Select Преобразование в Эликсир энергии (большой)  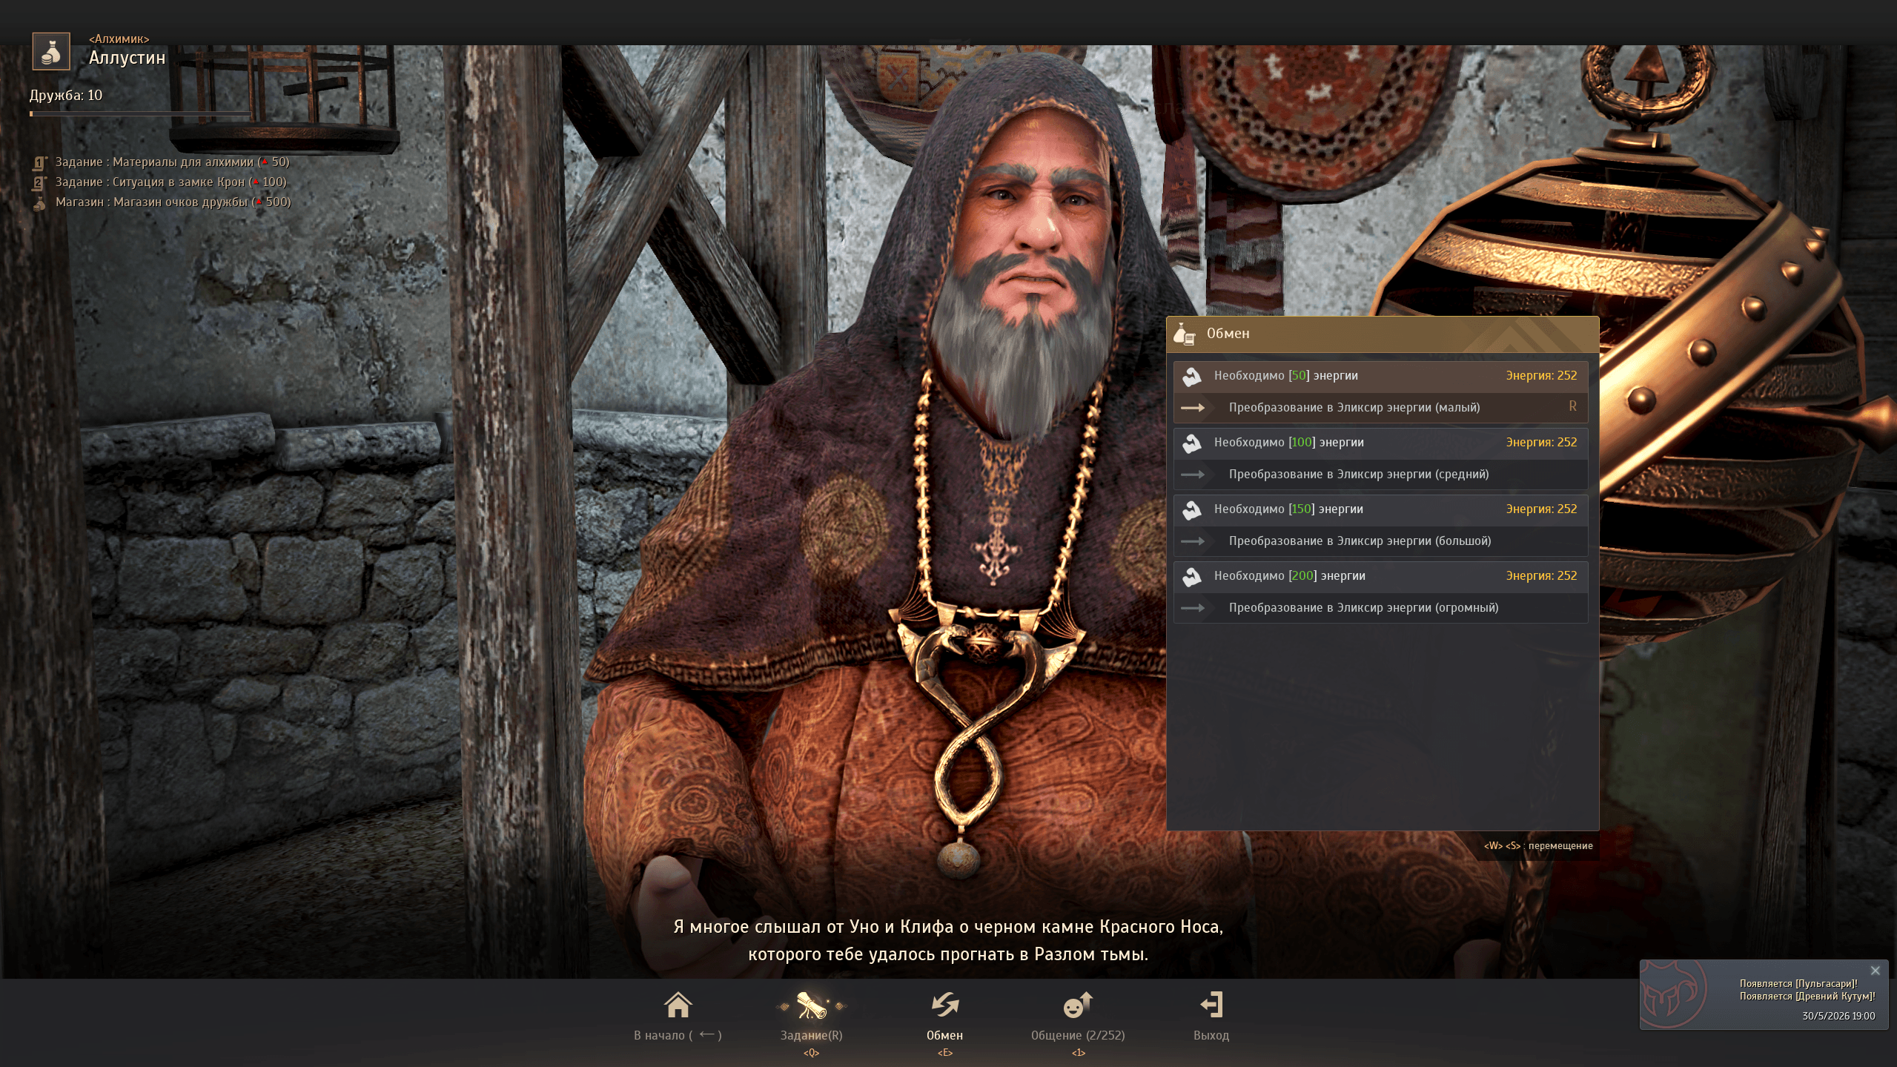[1380, 541]
